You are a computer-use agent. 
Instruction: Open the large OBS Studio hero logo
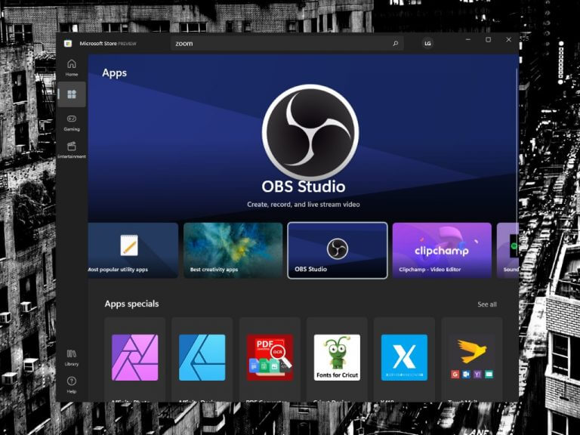(310, 132)
